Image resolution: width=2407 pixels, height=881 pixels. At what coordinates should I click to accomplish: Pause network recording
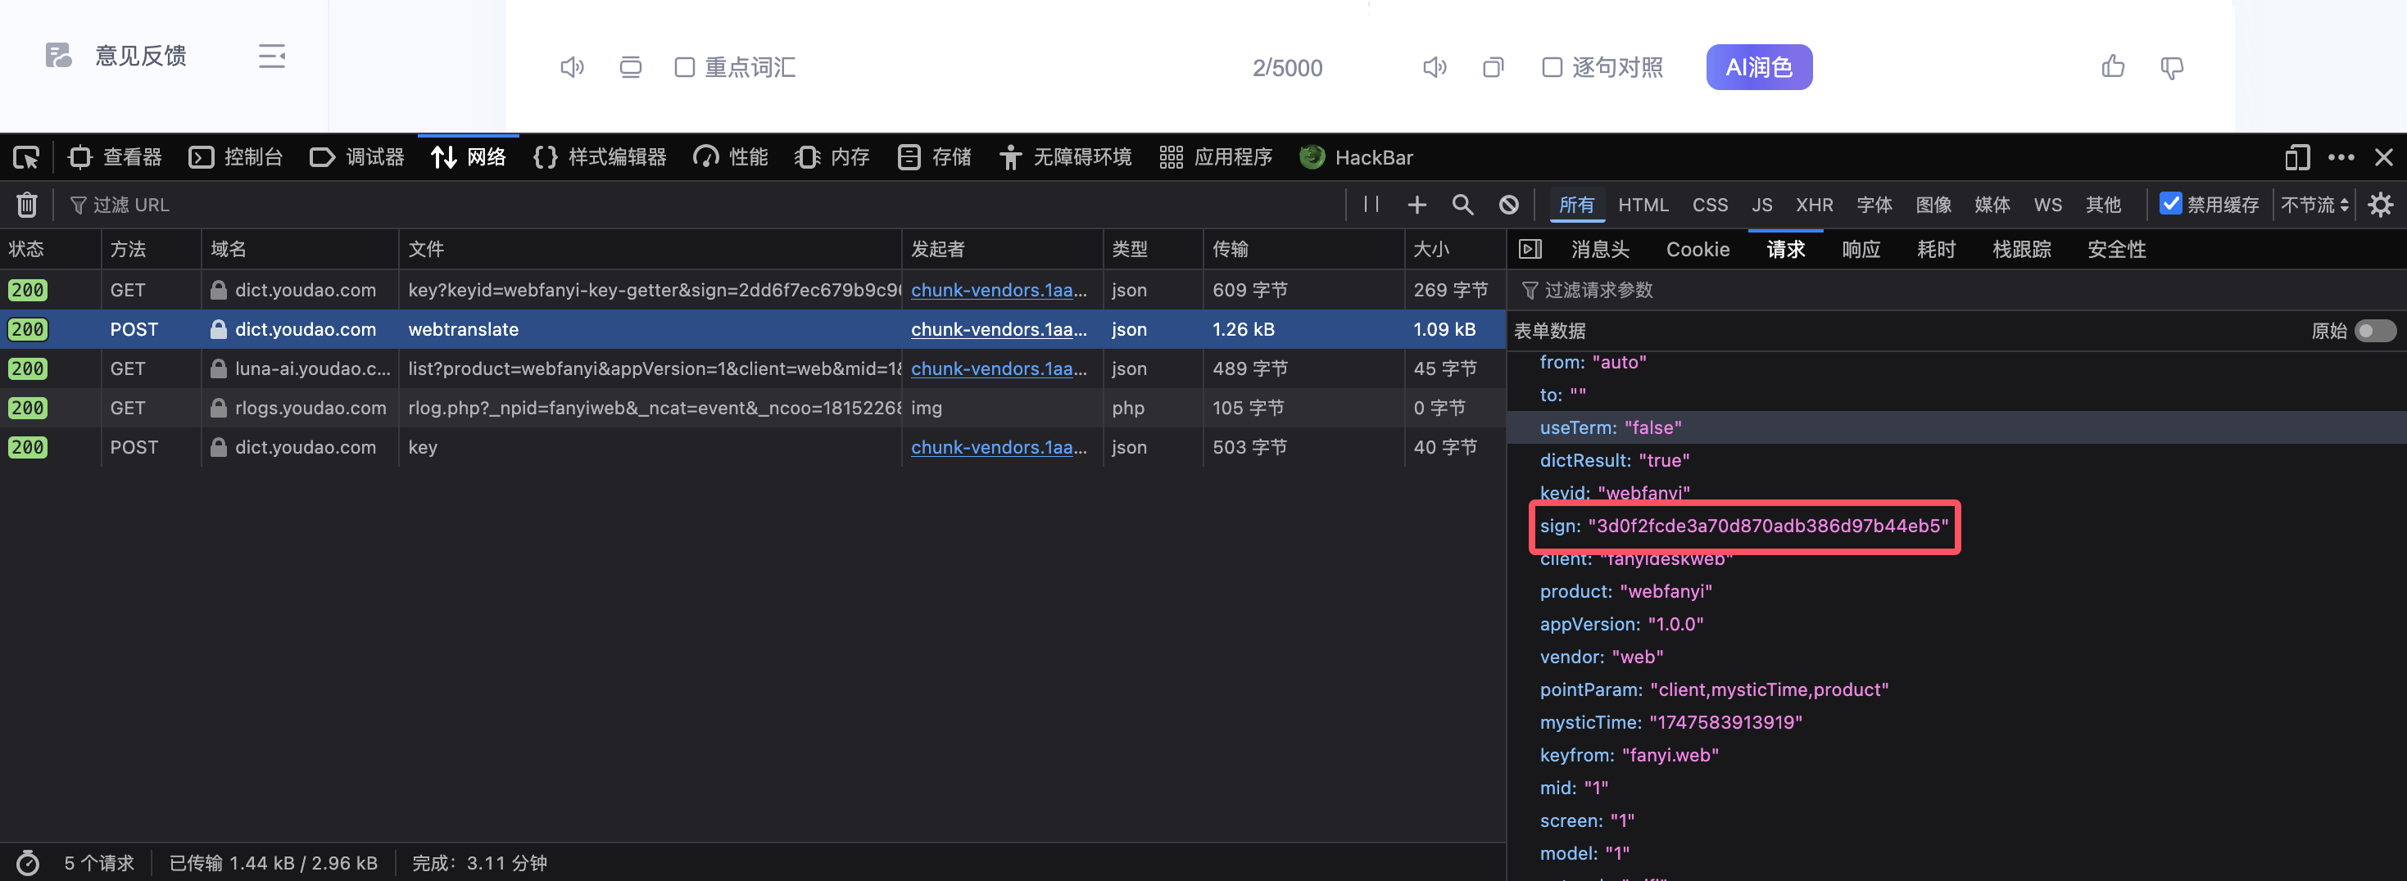pos(1371,205)
